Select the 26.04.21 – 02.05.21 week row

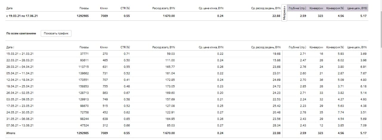pyautogui.click(x=20, y=93)
